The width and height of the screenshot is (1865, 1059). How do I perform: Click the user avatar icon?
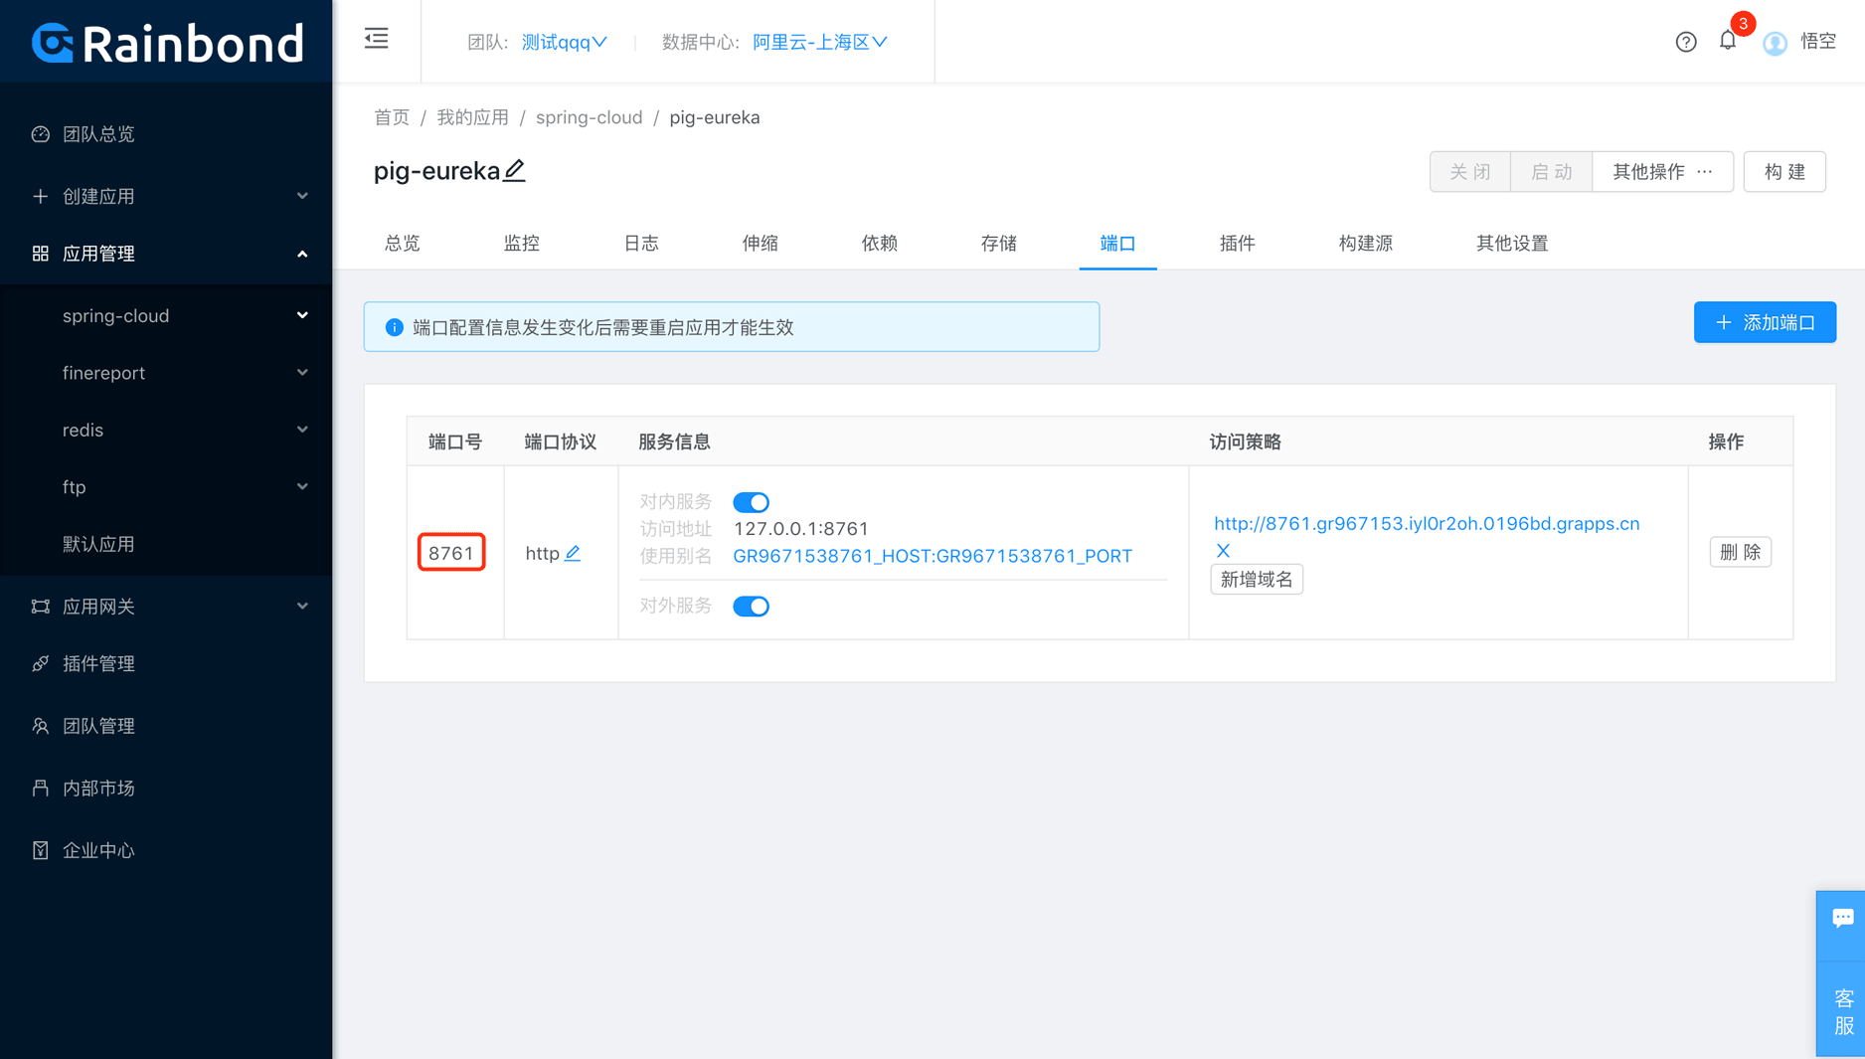coord(1775,42)
